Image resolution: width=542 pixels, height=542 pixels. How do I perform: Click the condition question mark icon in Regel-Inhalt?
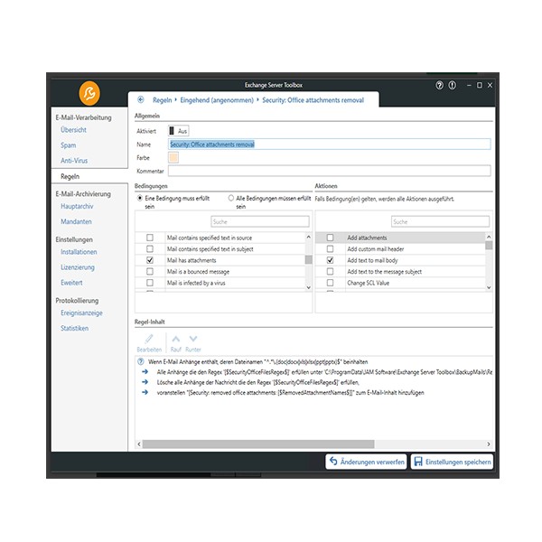(141, 362)
